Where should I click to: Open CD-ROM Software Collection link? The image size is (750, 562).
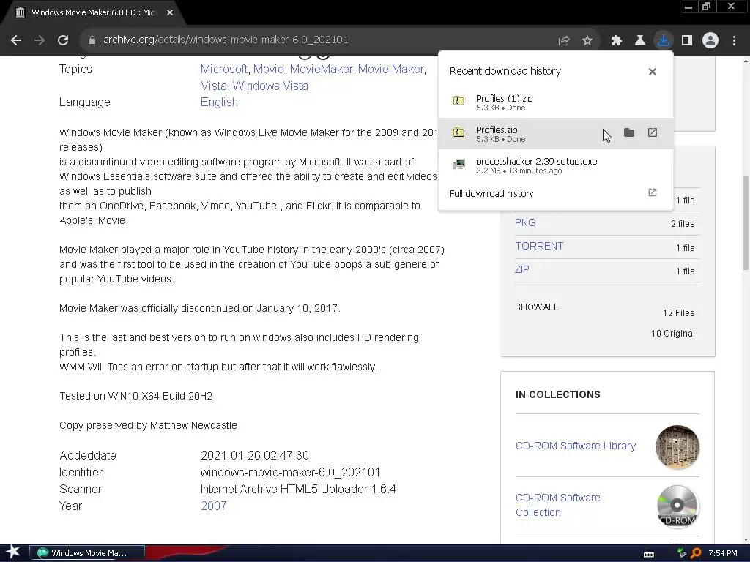pos(557,505)
